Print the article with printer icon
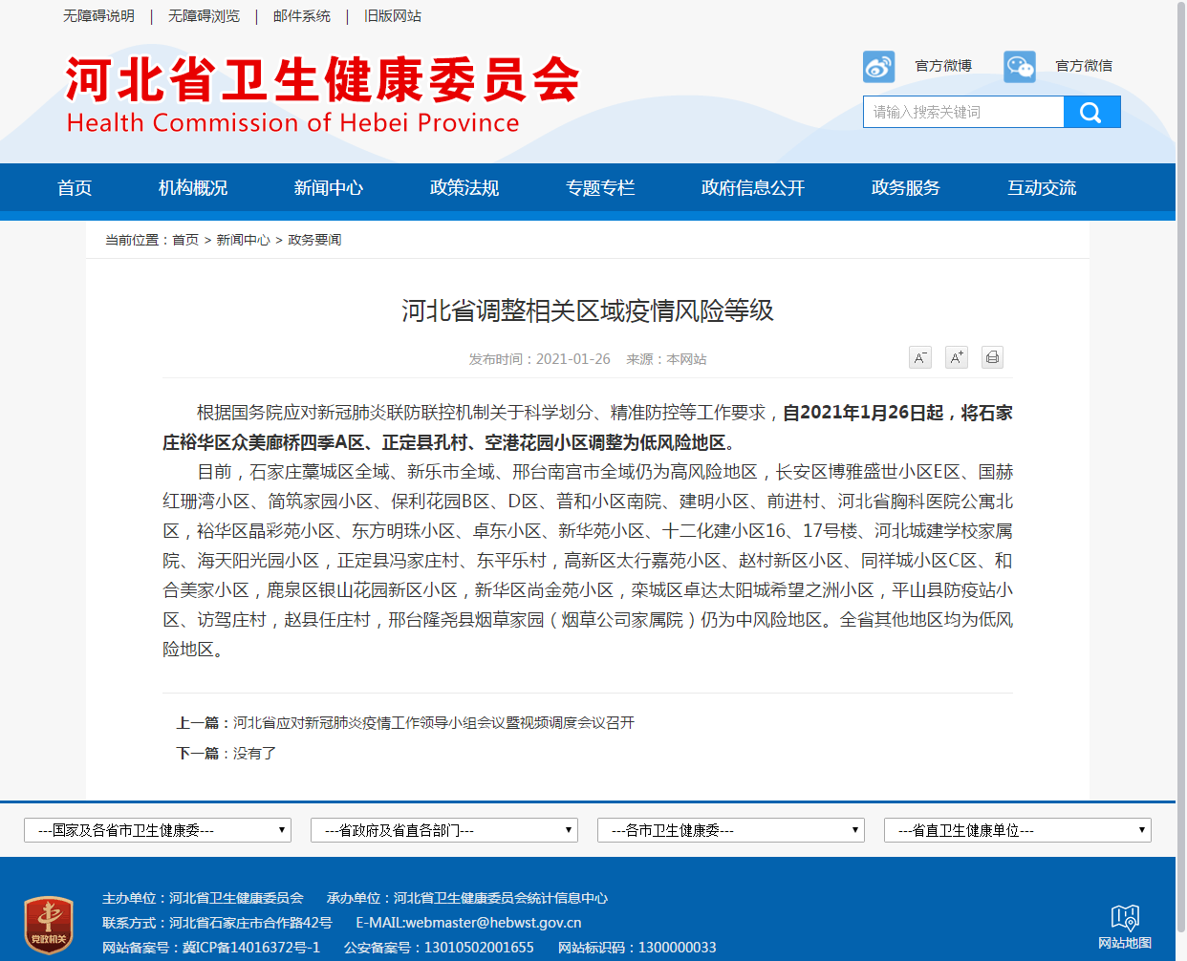Image resolution: width=1187 pixels, height=961 pixels. point(992,357)
